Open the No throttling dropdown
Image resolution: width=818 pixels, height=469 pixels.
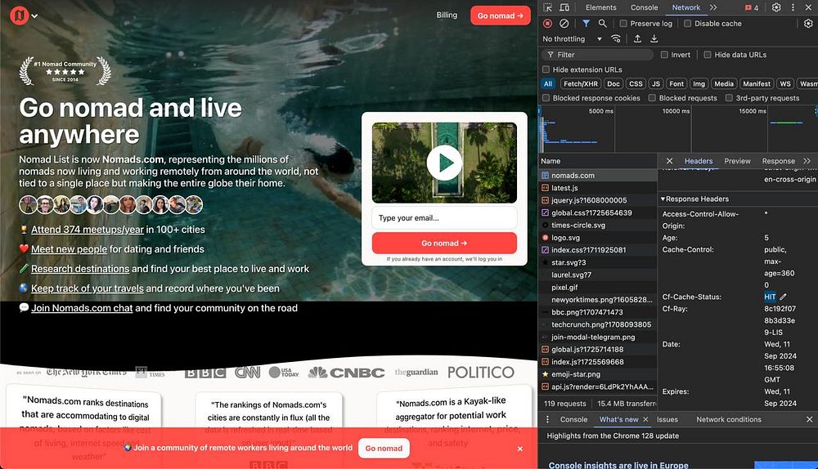[573, 39]
